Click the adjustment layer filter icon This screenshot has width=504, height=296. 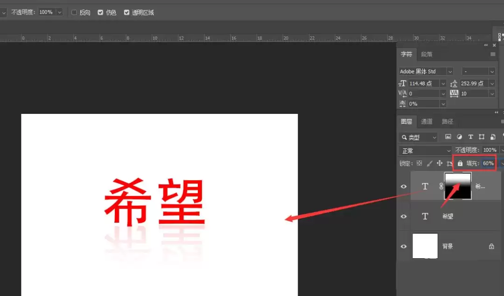(x=459, y=137)
